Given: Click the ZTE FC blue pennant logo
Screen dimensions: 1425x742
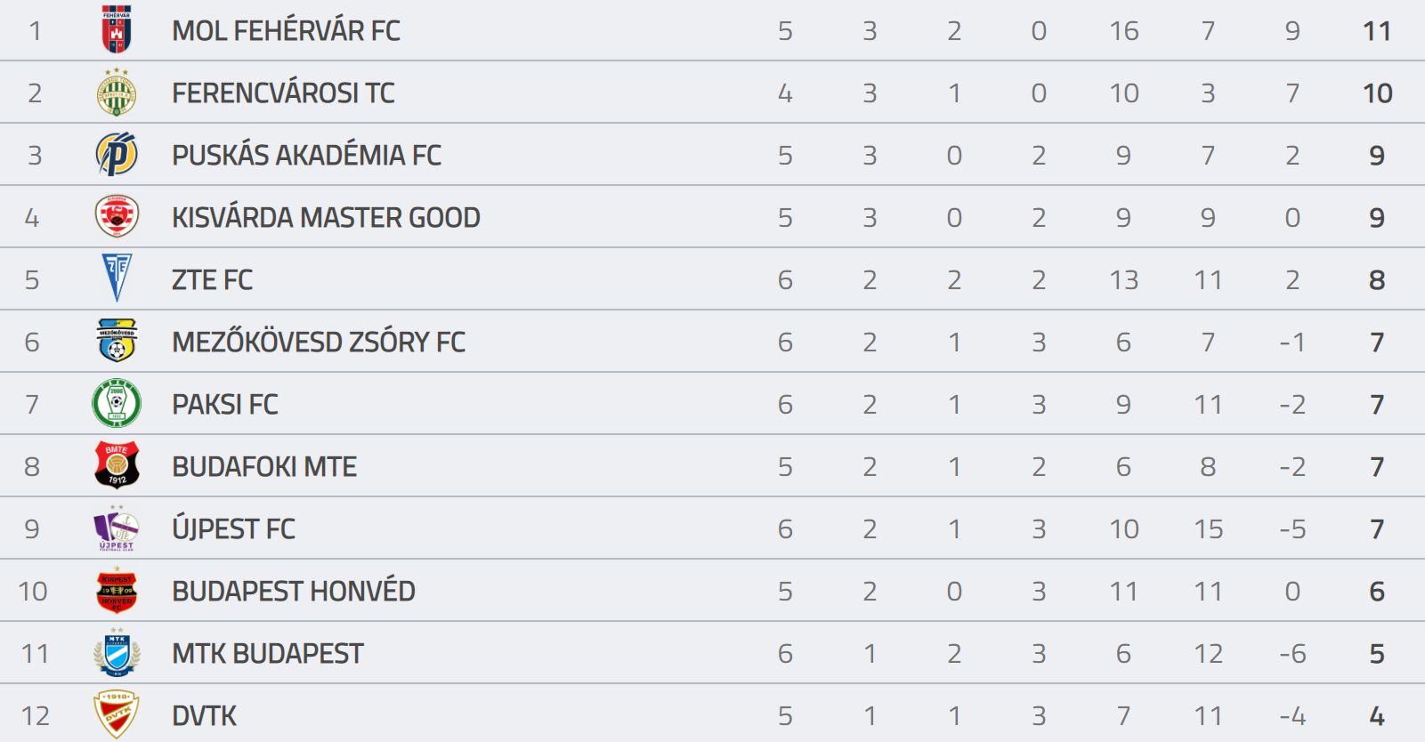Looking at the screenshot, I should click(x=117, y=278).
